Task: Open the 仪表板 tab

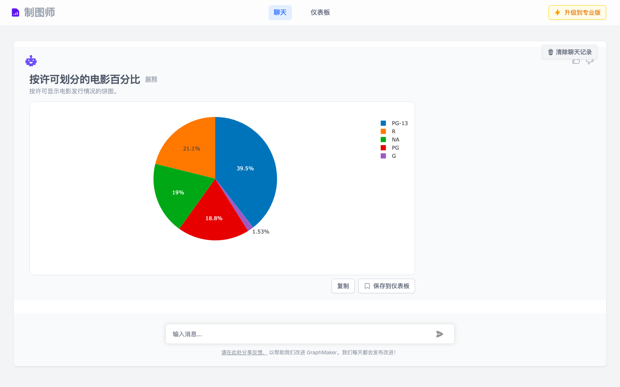Action: 320,12
